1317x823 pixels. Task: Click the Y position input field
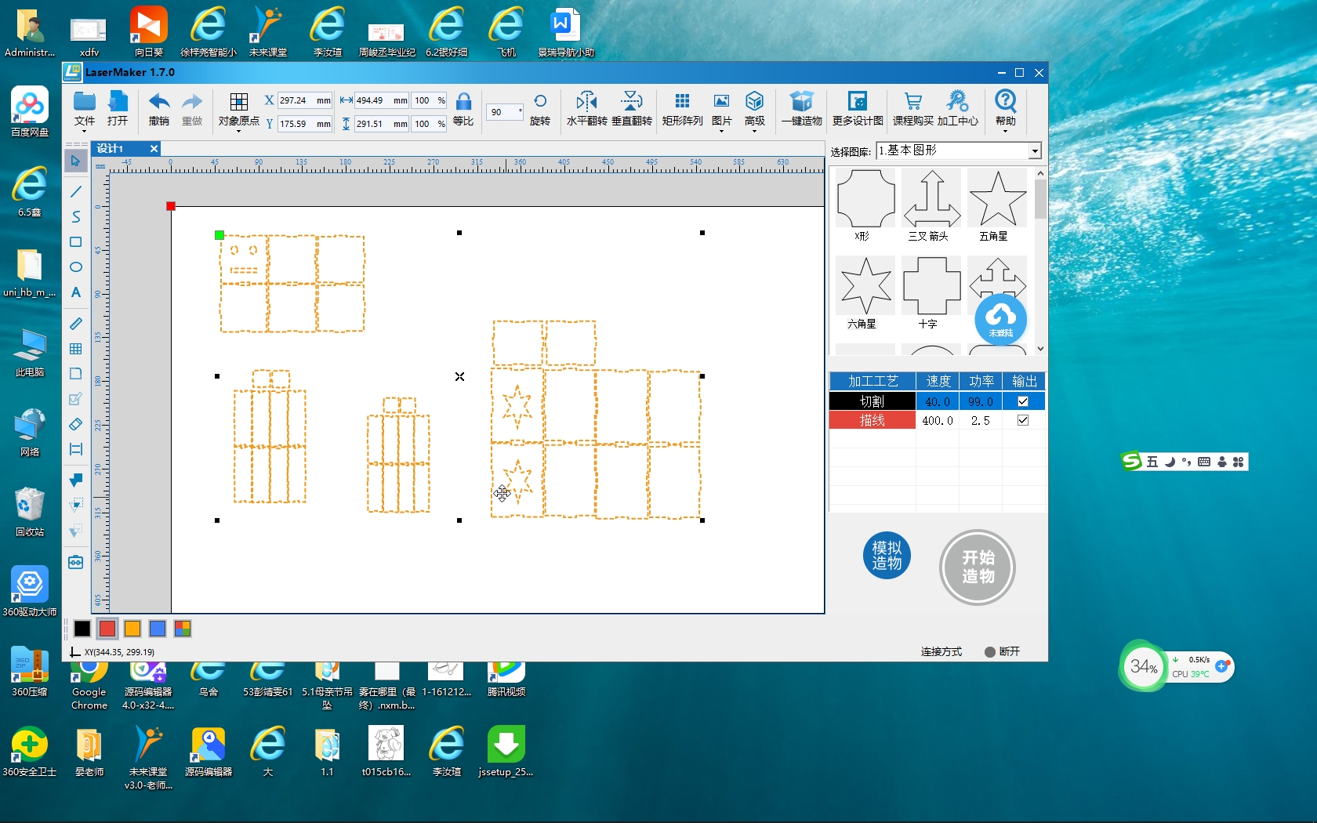pyautogui.click(x=305, y=124)
